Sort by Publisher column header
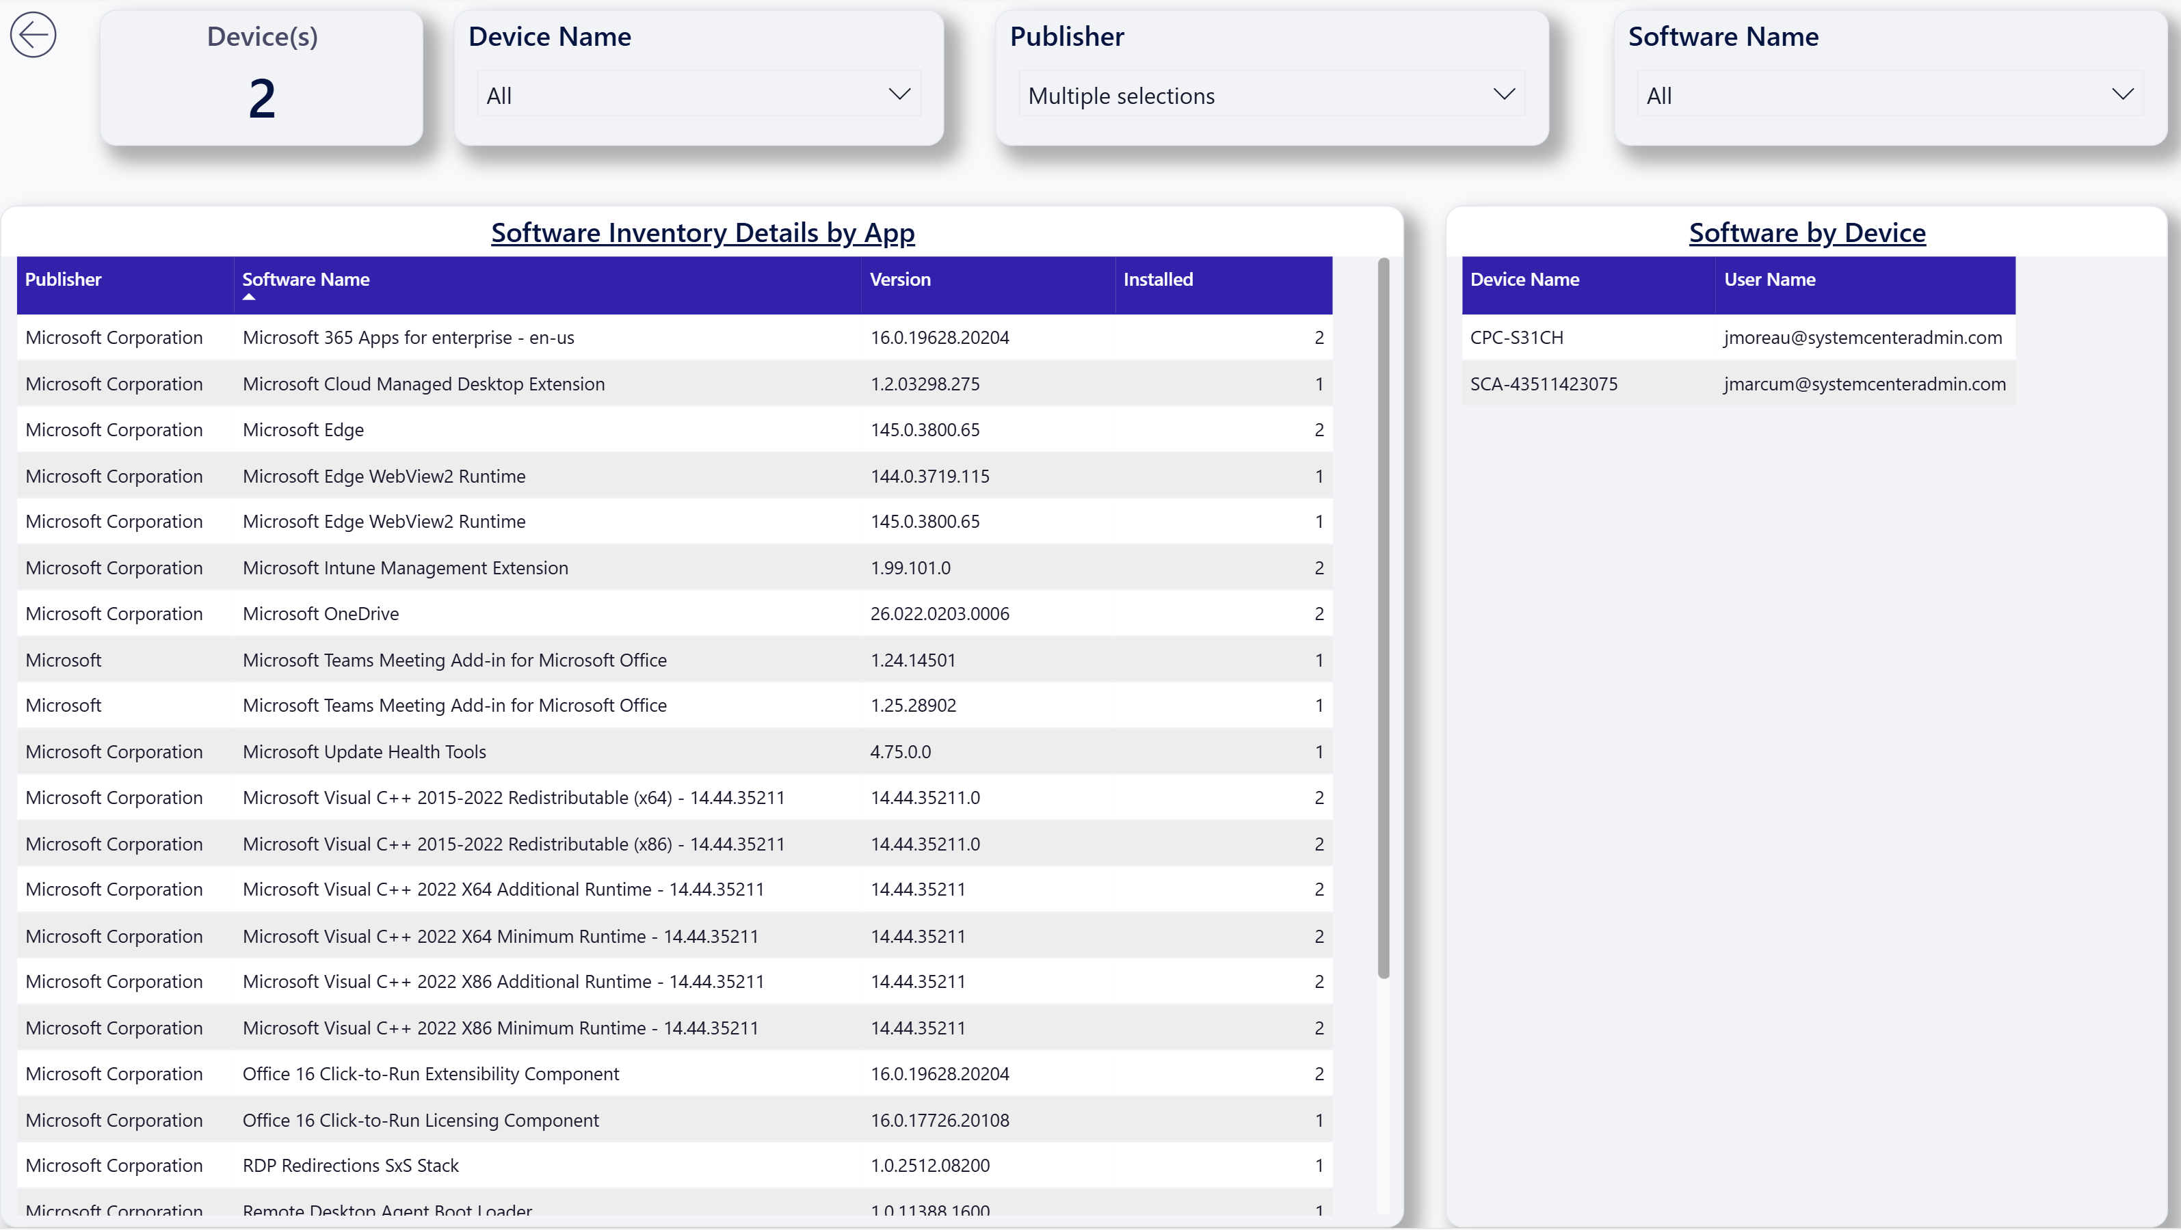 click(x=64, y=280)
